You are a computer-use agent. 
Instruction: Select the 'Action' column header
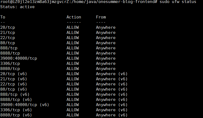[x=74, y=17]
